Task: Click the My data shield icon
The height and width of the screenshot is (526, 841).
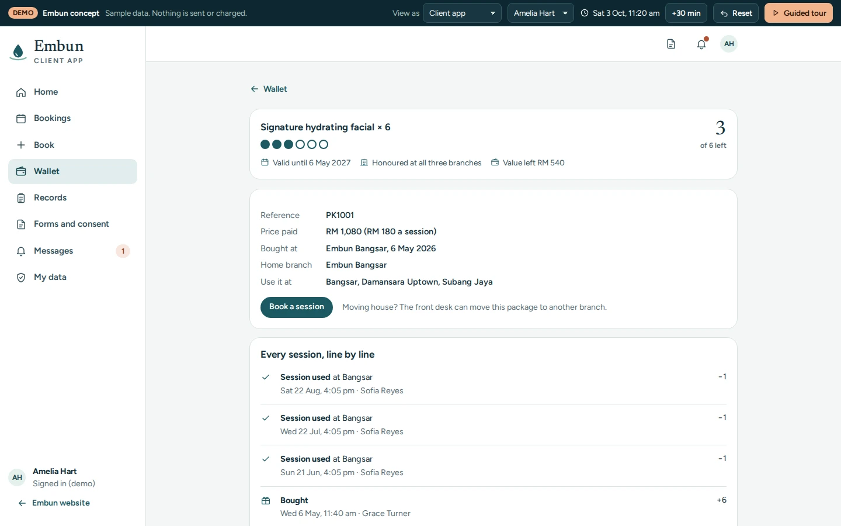Action: pyautogui.click(x=21, y=278)
